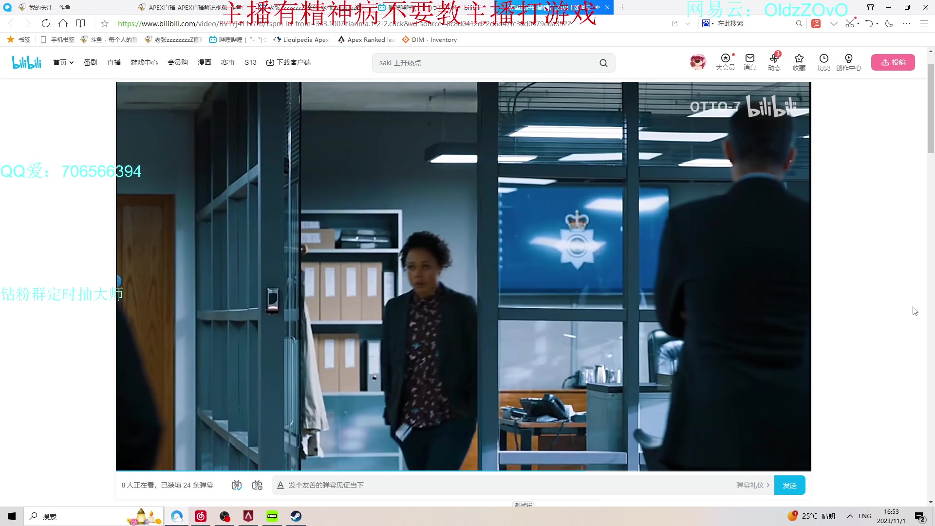
Task: Go to browser home page icon
Action: (x=63, y=23)
